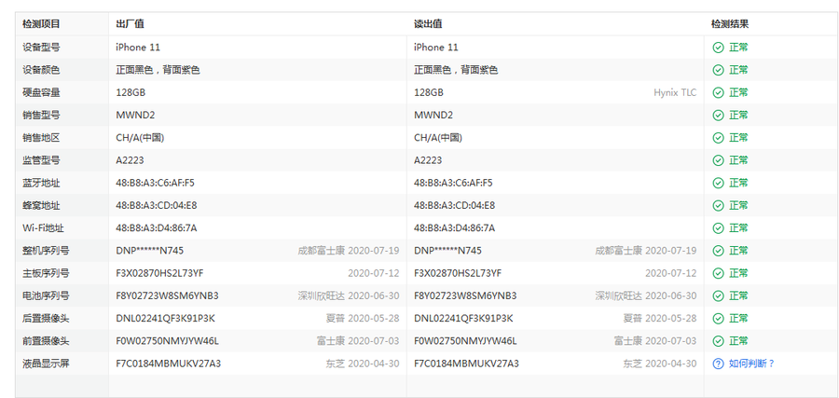The height and width of the screenshot is (398, 839).
Task: Click read-out value CH/A(中国)
Action: pyautogui.click(x=438, y=138)
